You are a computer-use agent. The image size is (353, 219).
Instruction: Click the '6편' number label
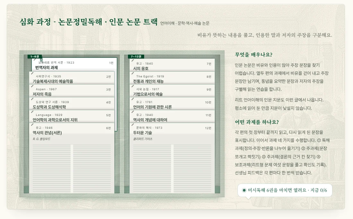point(108,128)
